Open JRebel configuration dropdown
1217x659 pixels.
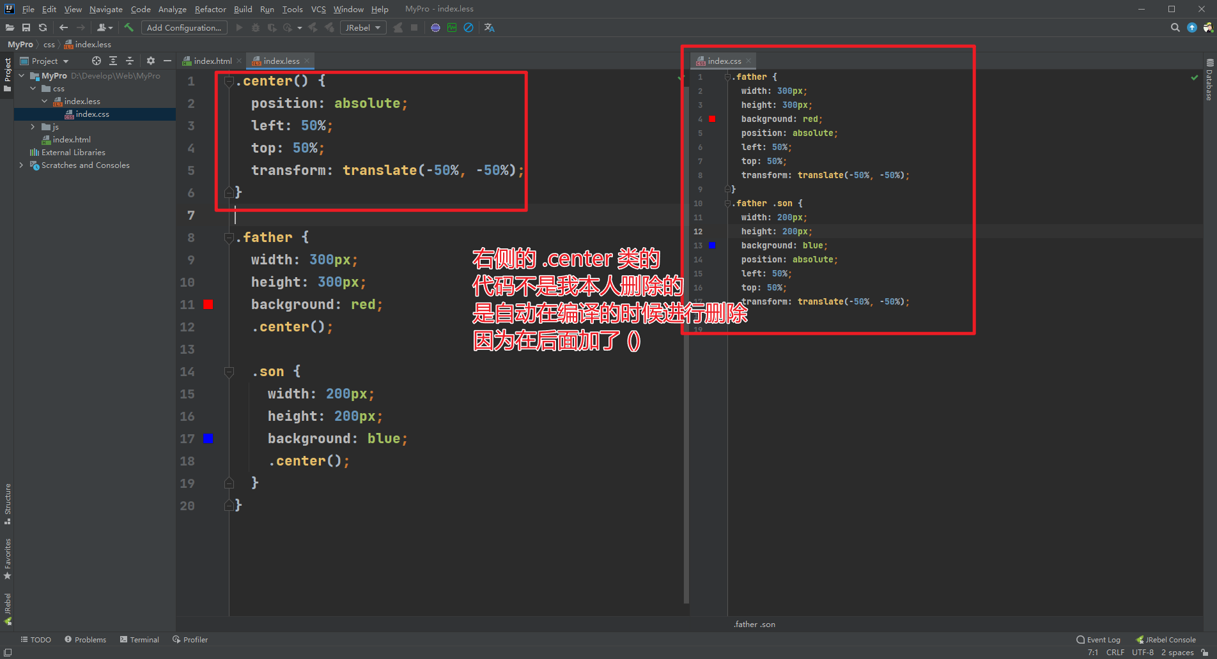[363, 27]
